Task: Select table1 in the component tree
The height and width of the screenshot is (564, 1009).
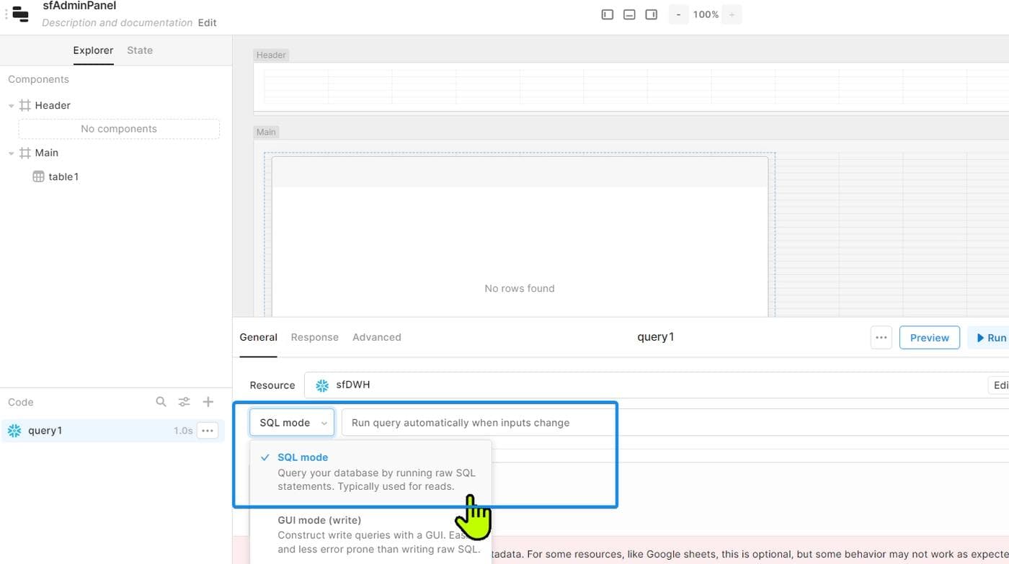Action: 63,176
